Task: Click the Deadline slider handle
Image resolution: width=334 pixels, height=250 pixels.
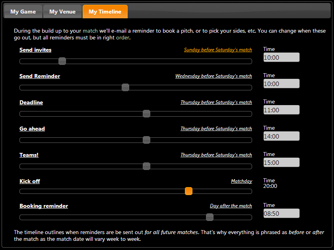Action: 147,114
